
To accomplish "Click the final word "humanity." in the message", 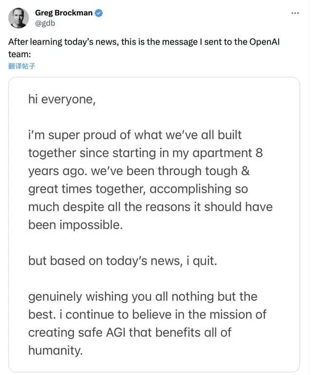I will tap(56, 351).
